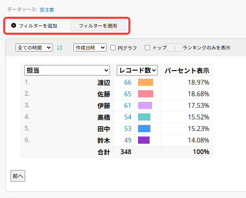Click the teal bar for 高橋
This screenshot has width=246, height=198.
click(144, 117)
